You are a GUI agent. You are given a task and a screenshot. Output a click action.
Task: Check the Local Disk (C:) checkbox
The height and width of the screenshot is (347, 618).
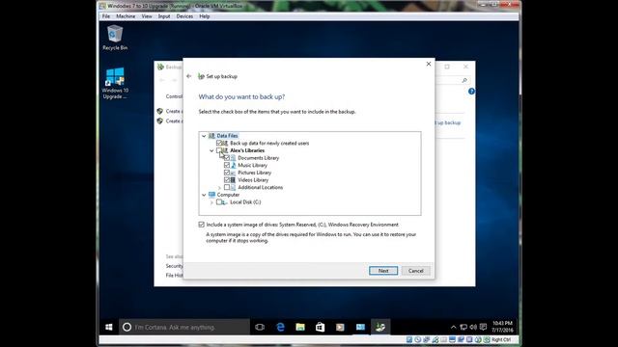219,201
